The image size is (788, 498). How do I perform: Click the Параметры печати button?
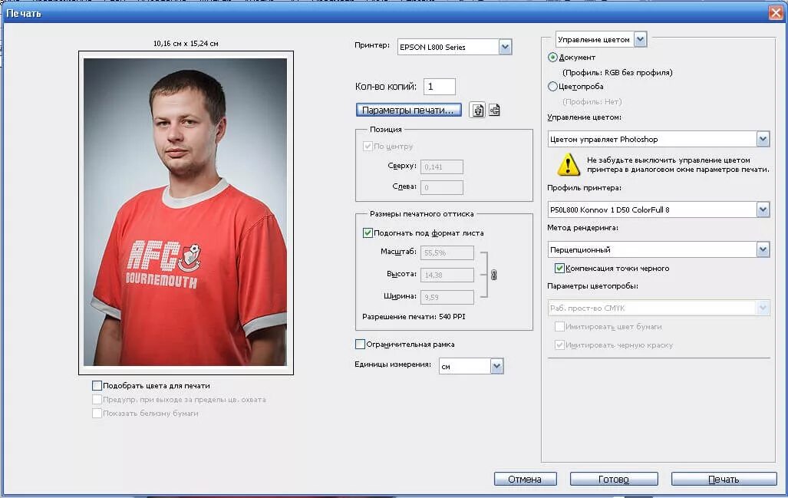pyautogui.click(x=408, y=110)
